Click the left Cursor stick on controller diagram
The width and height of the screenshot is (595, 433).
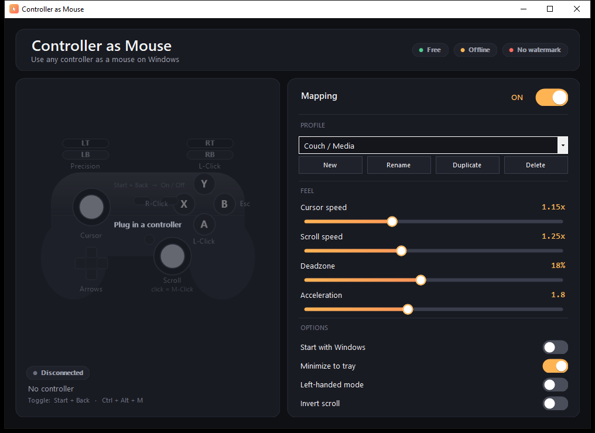coord(91,207)
